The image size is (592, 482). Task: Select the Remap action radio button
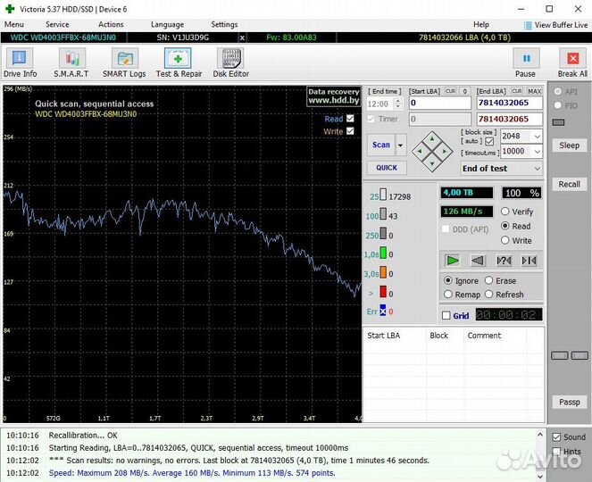[x=448, y=295]
